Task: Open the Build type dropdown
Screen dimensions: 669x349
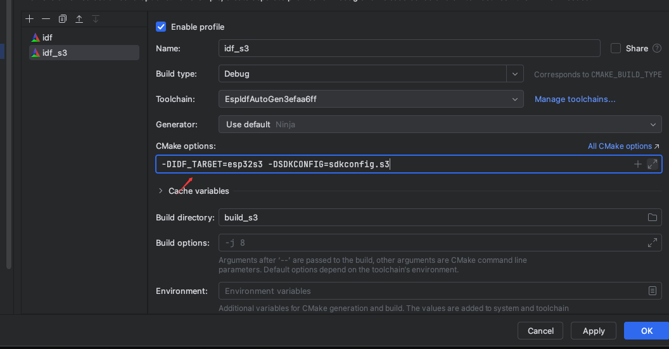Action: [515, 73]
